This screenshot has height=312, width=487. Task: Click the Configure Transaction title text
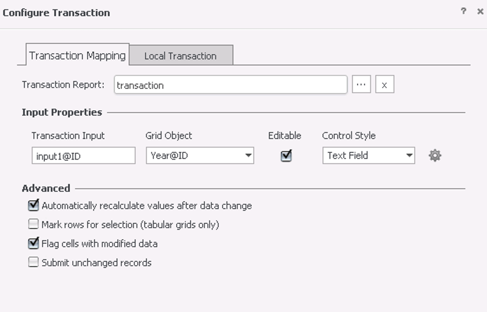click(x=56, y=13)
